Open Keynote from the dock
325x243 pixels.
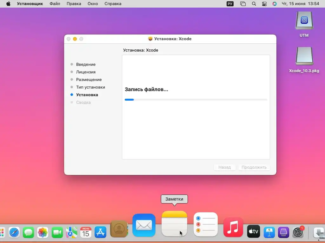(269, 232)
